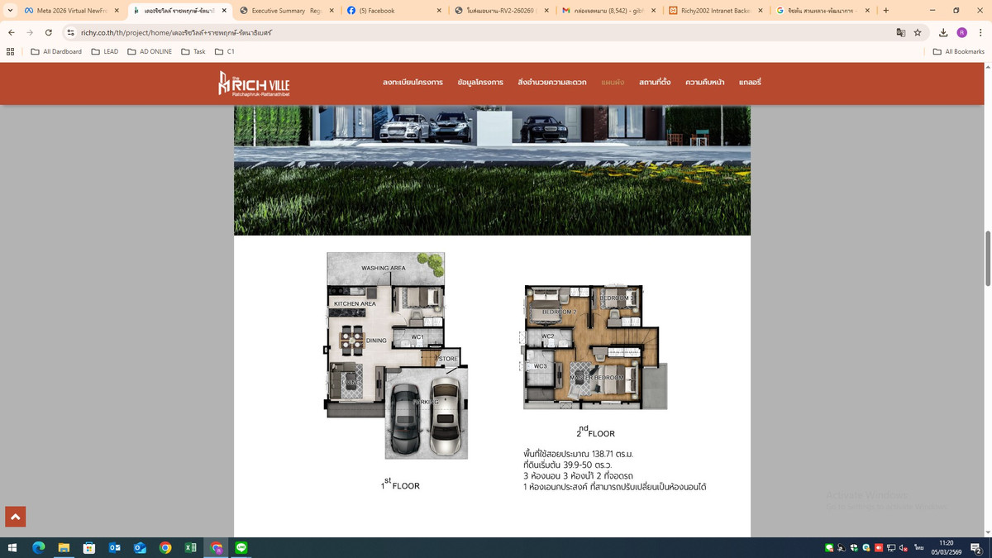Bookmark this page with star icon
Viewport: 992px width, 558px height.
coord(918,32)
